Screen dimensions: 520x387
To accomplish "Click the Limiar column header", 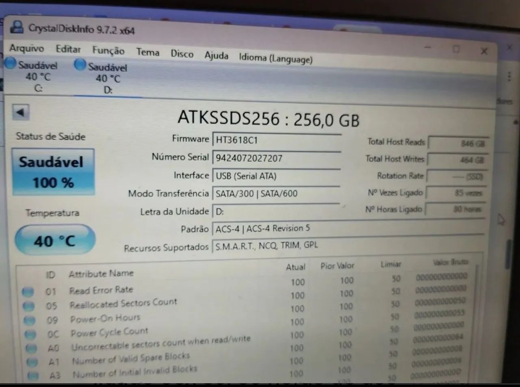I will (x=391, y=264).
